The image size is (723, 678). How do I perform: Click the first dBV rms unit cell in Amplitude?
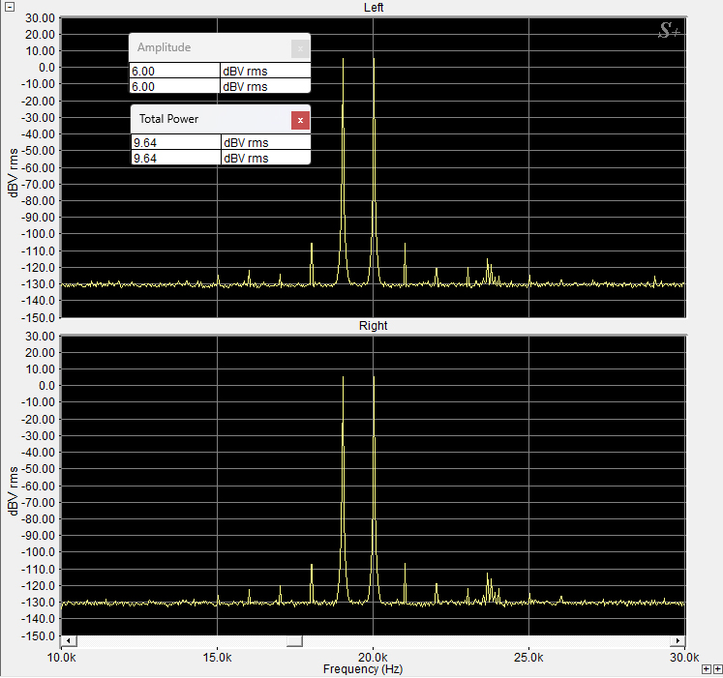pos(265,71)
